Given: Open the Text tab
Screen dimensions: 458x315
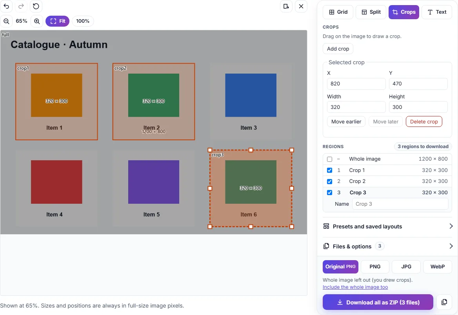Looking at the screenshot, I should pos(437,12).
